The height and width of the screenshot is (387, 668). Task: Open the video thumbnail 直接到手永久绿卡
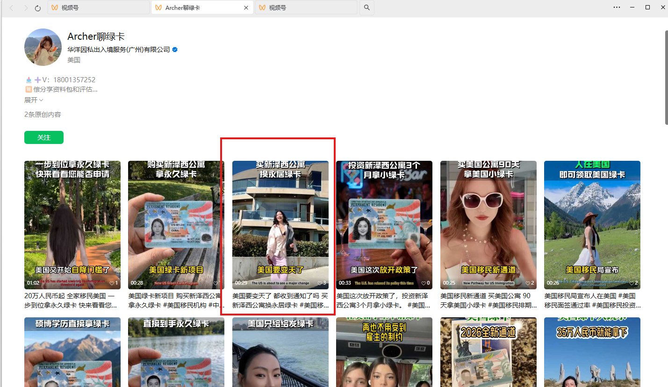pyautogui.click(x=176, y=352)
